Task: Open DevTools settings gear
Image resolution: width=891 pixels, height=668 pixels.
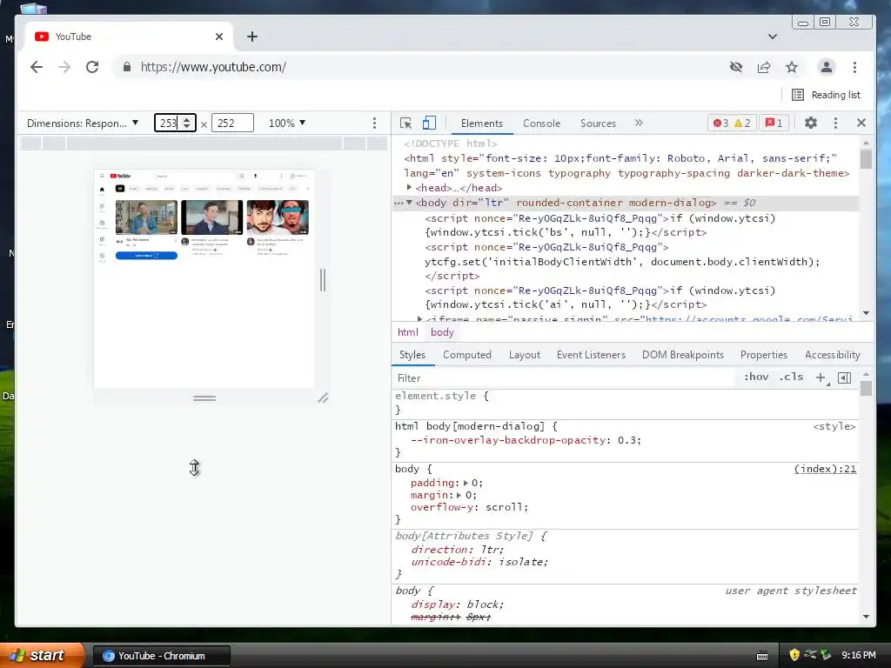Action: click(x=811, y=123)
